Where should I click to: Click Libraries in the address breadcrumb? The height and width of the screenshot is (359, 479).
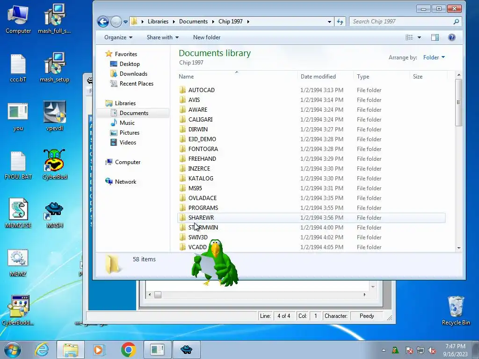click(158, 22)
